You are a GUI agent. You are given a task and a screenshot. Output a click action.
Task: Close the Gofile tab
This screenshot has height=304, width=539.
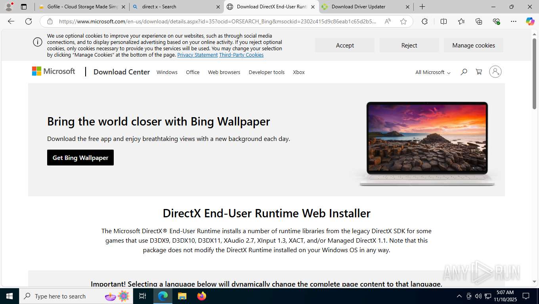[x=123, y=7]
